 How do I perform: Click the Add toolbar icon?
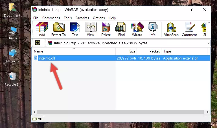point(42,29)
